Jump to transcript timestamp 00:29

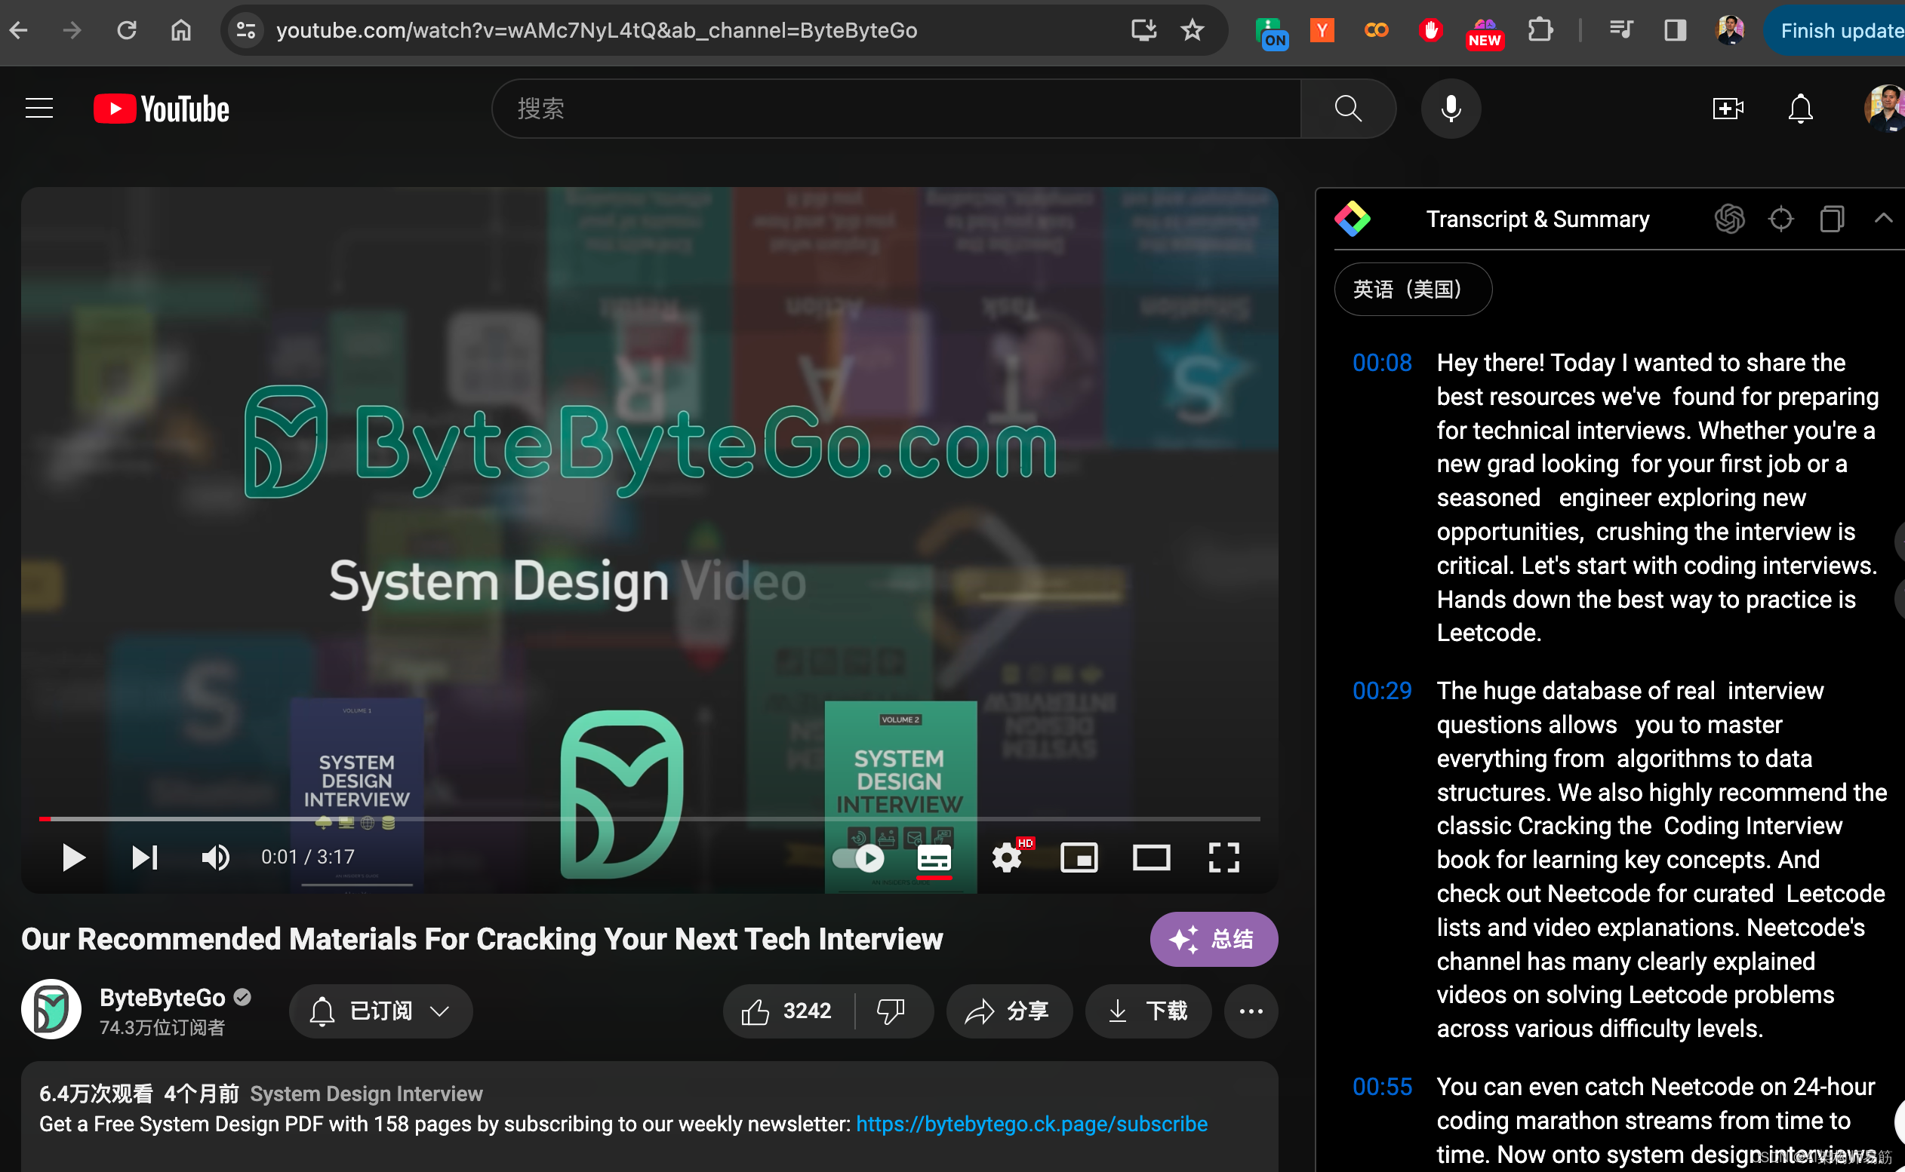pyautogui.click(x=1381, y=691)
